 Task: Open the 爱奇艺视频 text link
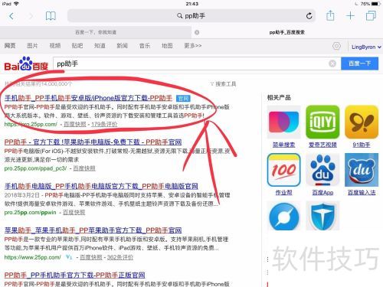tap(322, 145)
